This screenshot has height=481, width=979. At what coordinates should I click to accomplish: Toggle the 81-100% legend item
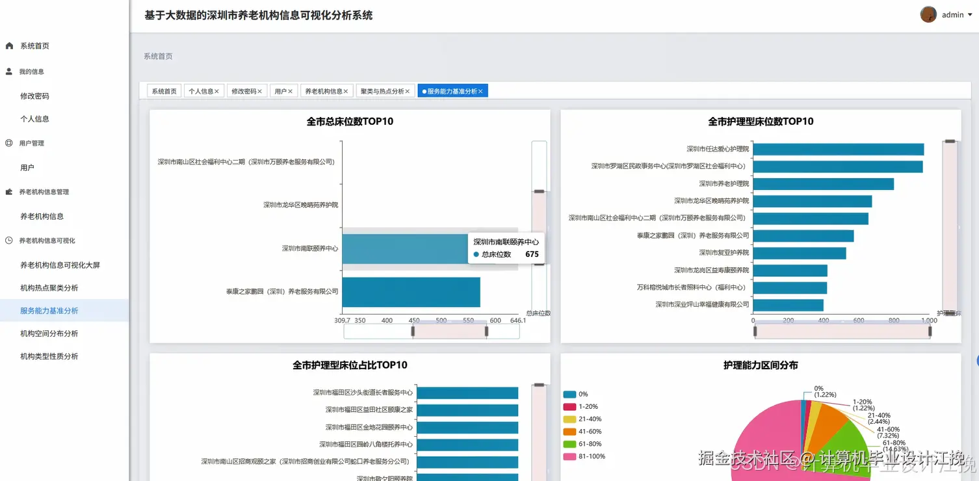pos(584,456)
